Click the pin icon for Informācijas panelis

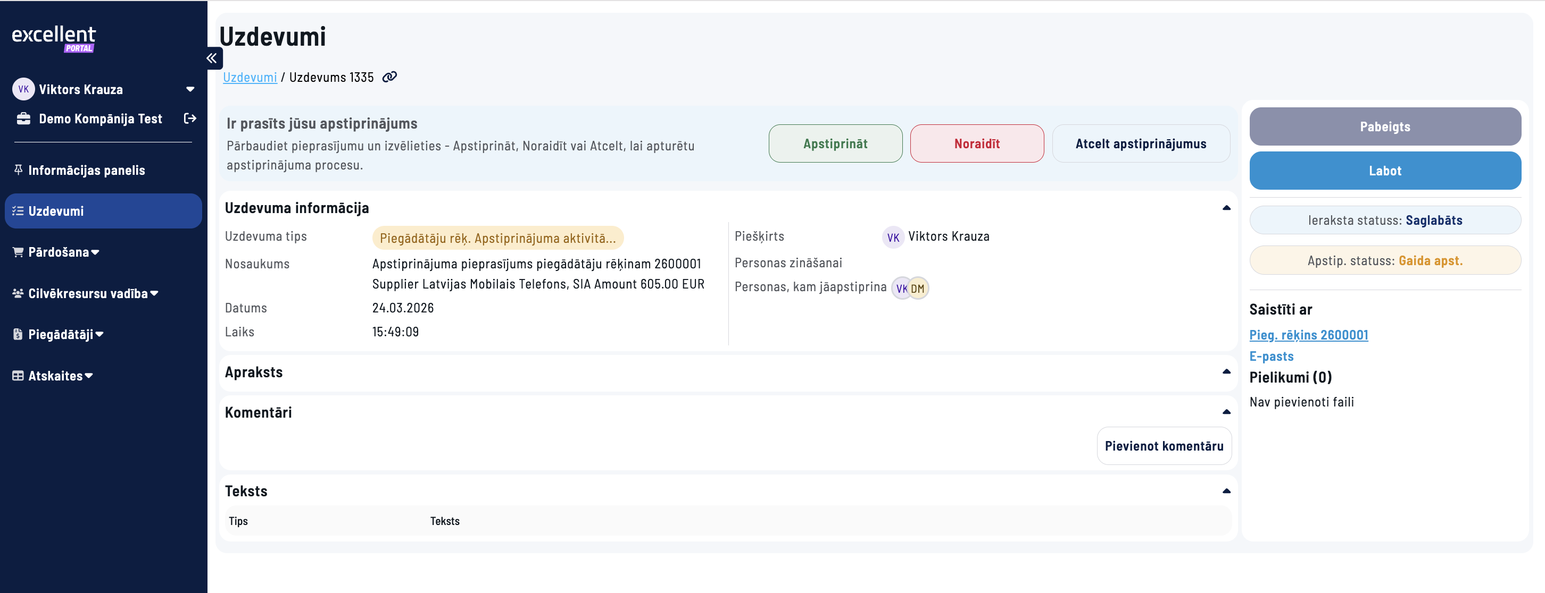[x=18, y=170]
